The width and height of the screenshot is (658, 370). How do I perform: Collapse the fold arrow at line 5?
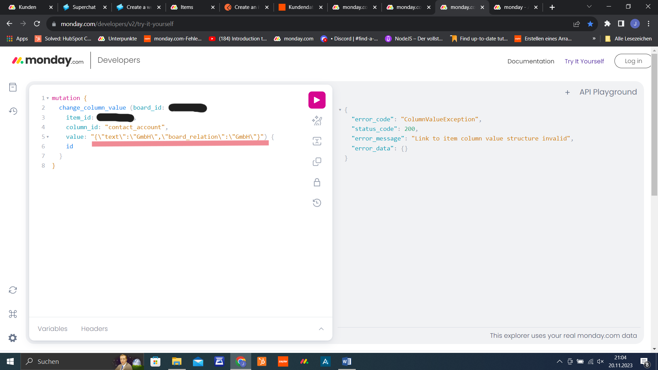click(48, 137)
